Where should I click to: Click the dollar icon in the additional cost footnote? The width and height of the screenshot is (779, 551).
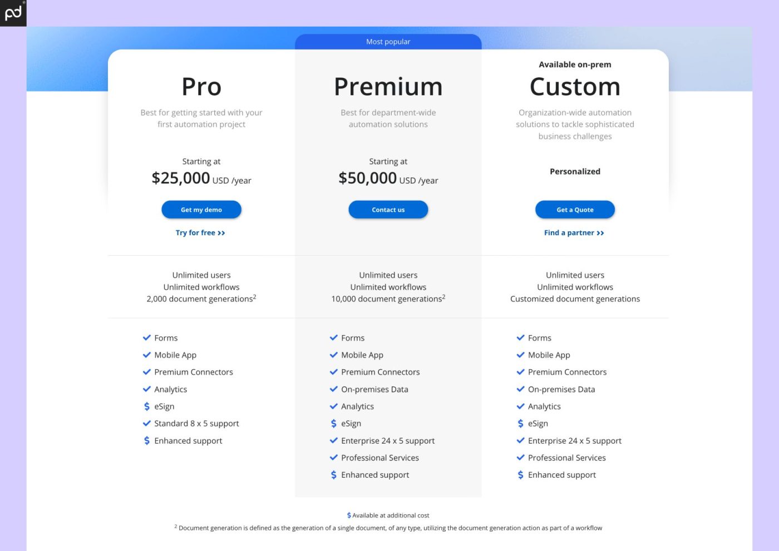[349, 515]
